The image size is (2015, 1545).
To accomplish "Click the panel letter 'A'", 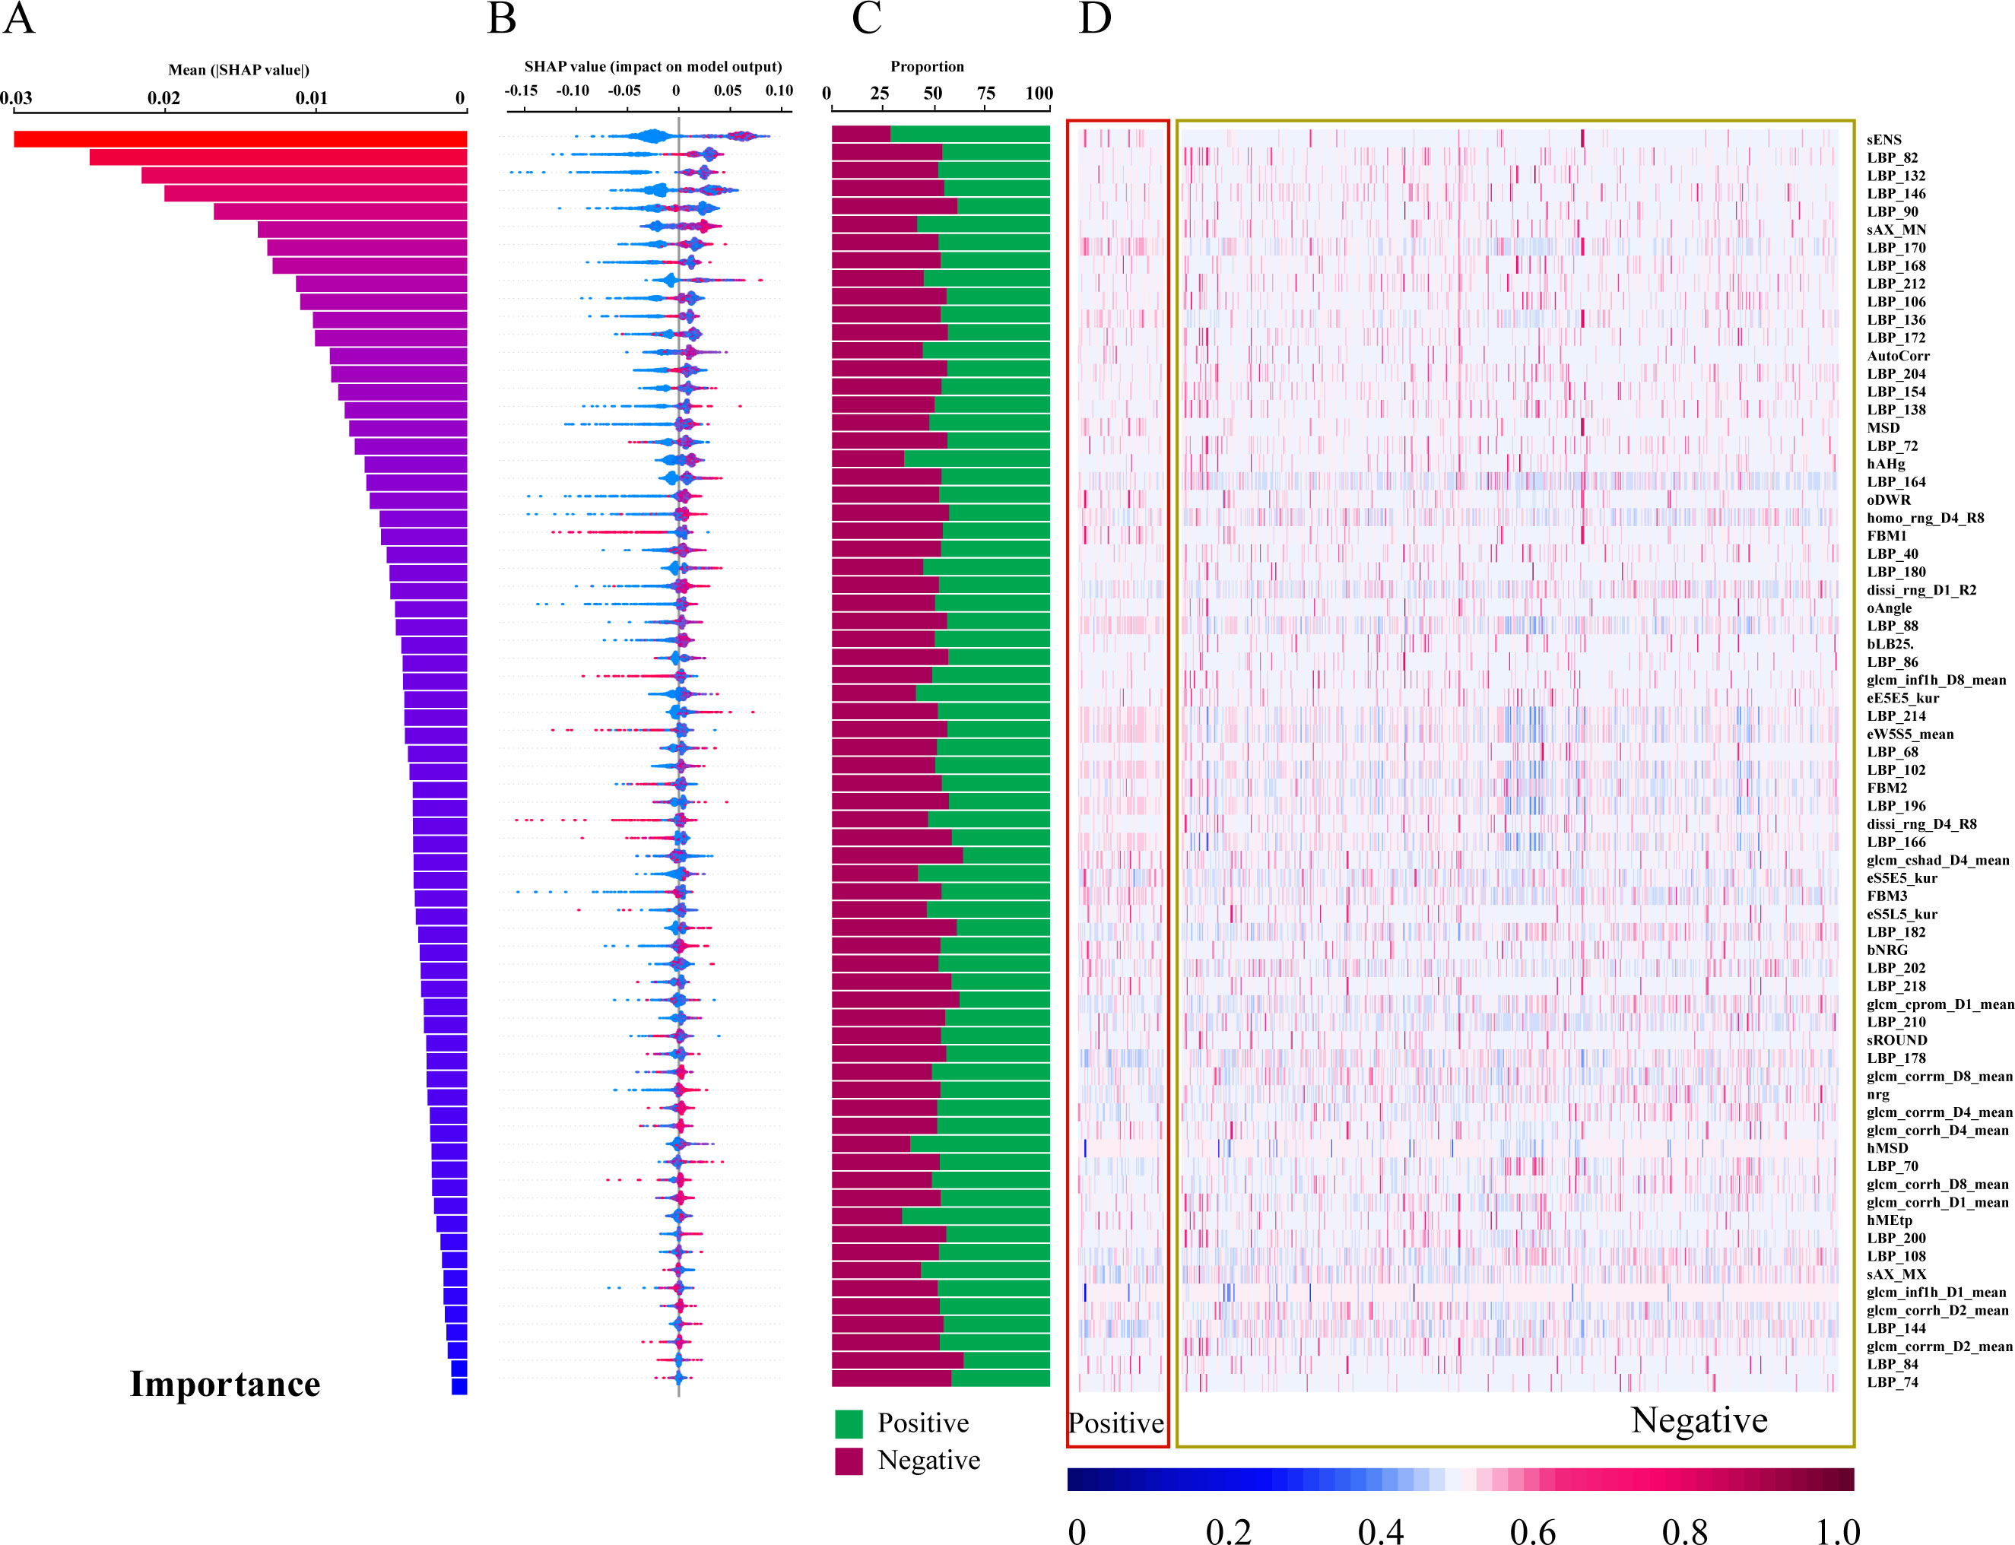I will (18, 17).
